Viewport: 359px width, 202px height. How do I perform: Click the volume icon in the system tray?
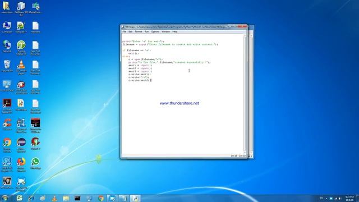coord(340,198)
